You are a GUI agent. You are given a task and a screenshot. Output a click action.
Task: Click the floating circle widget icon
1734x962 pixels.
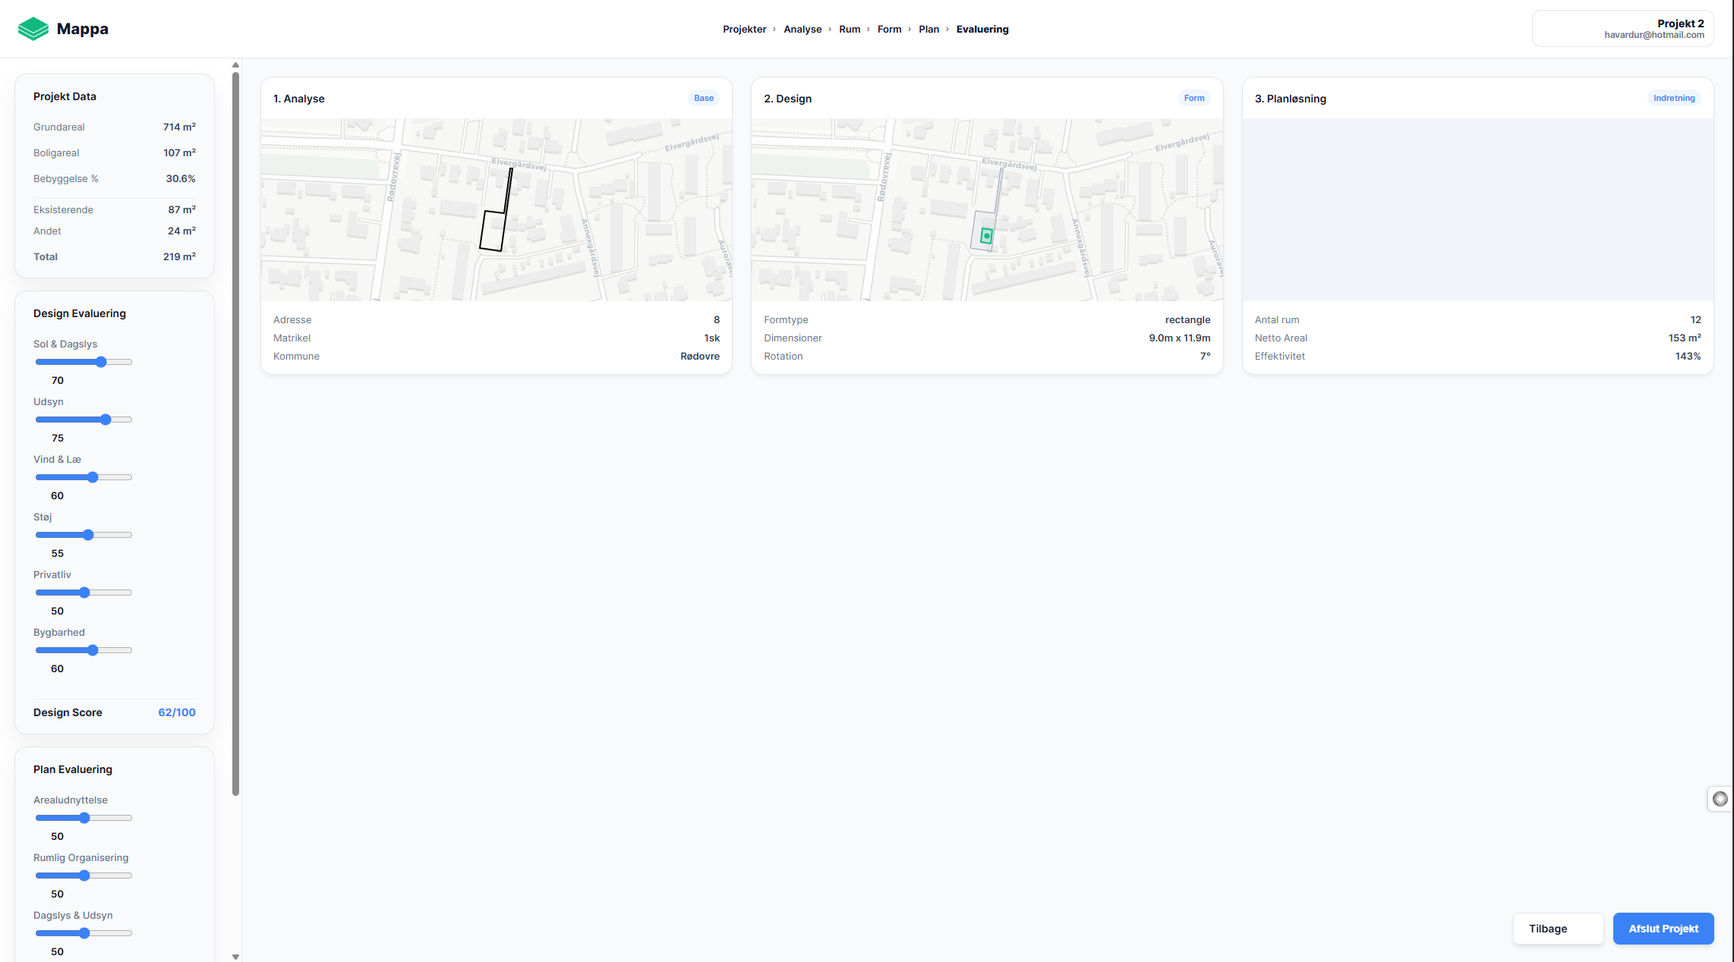1720,799
